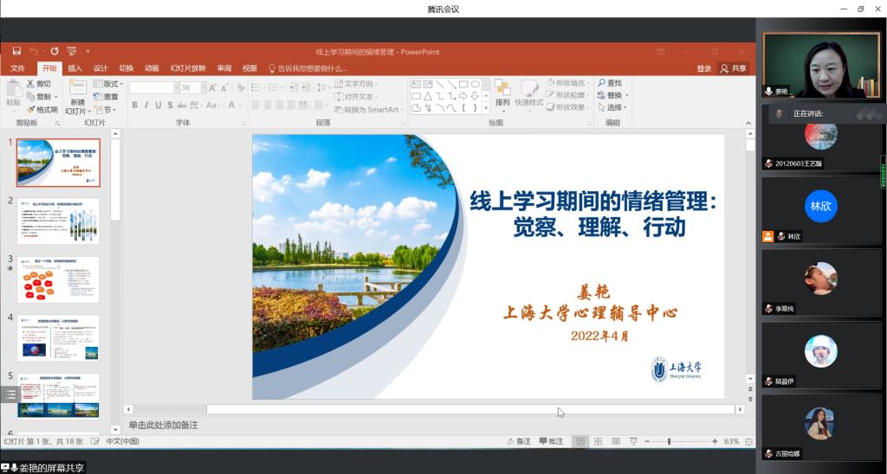Click the New Slide (新建幻灯片) icon
887x474 pixels.
coord(78,87)
